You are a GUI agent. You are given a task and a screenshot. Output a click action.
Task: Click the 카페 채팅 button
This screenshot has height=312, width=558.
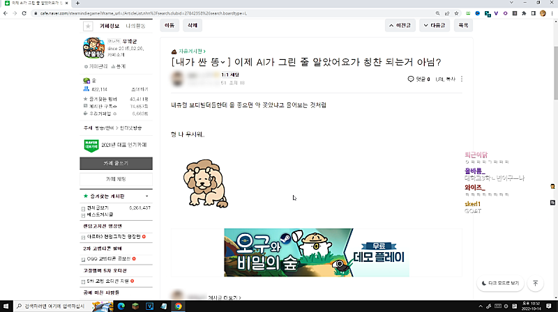tap(116, 179)
